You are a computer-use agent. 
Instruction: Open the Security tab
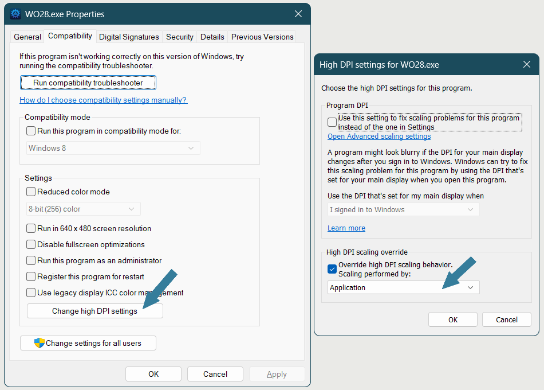pyautogui.click(x=179, y=37)
